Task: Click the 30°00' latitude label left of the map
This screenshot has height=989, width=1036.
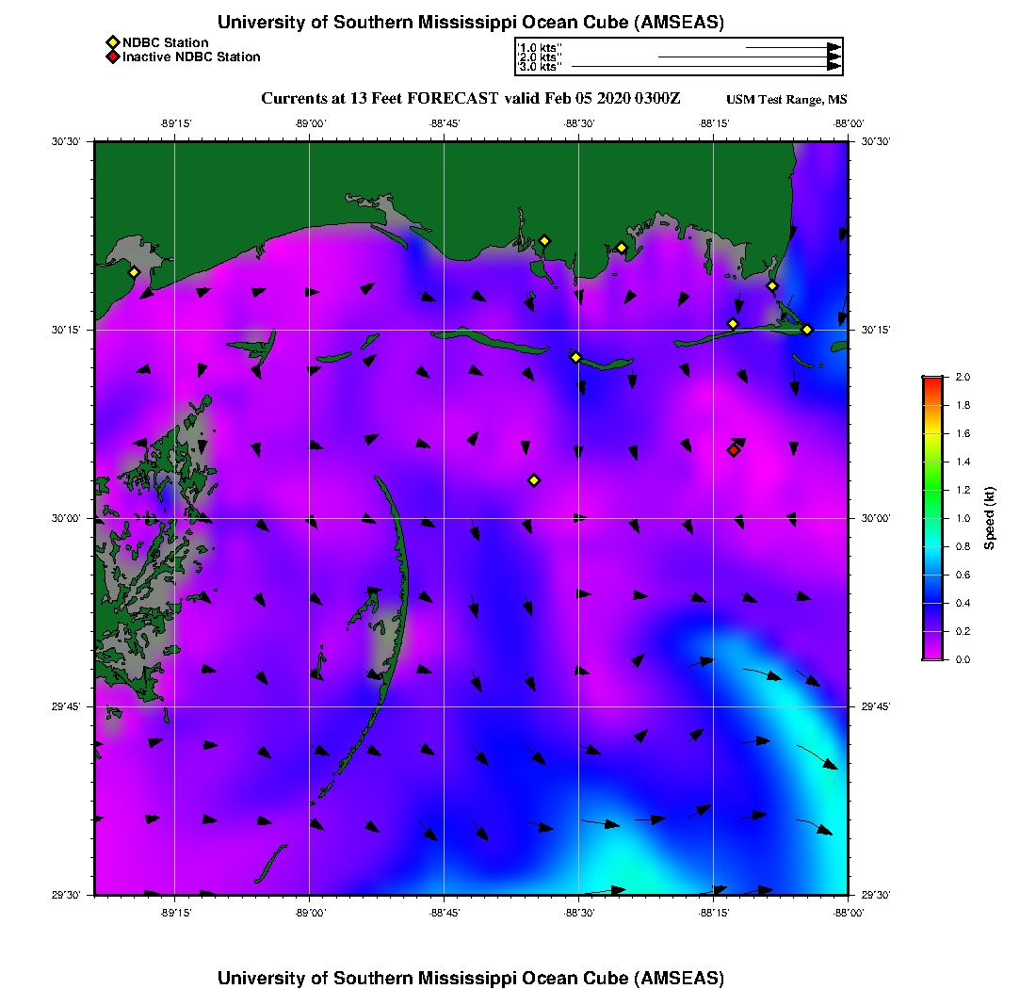Action: coord(68,518)
